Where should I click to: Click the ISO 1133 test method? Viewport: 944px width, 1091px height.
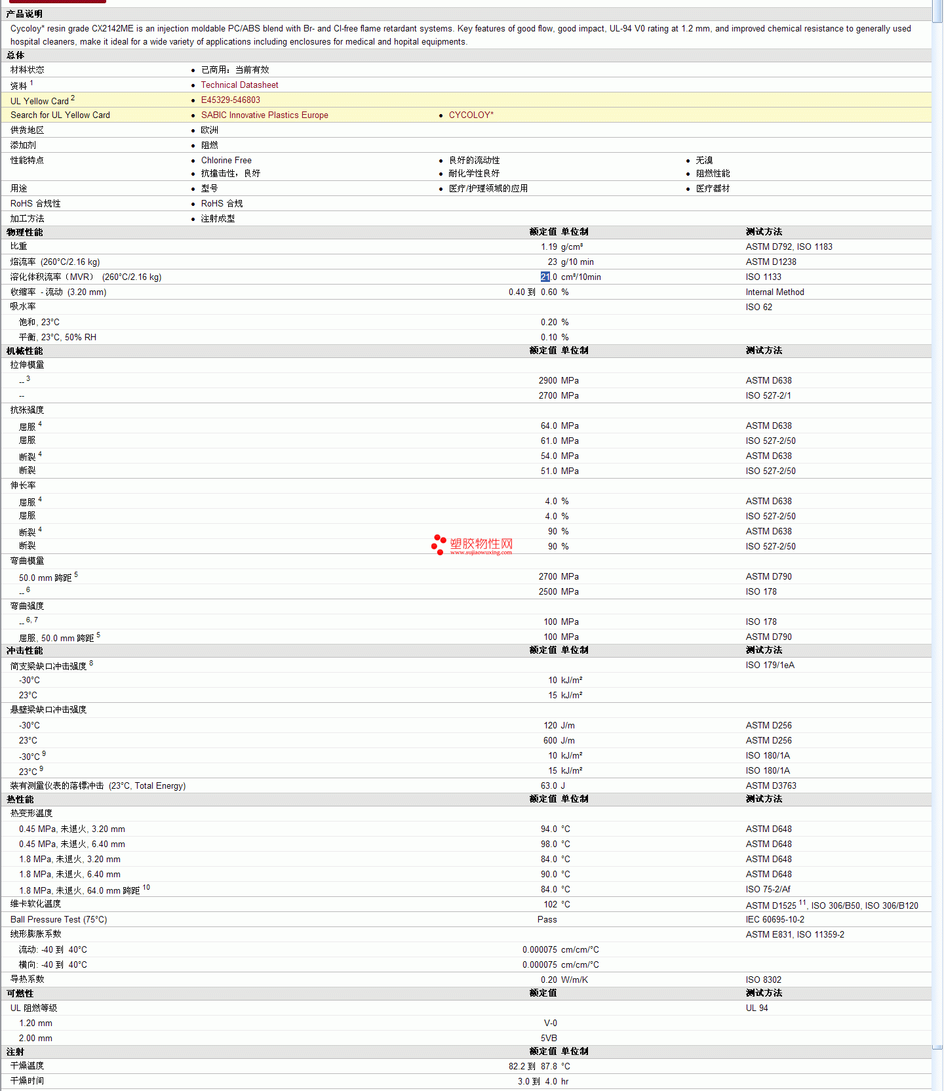point(763,277)
